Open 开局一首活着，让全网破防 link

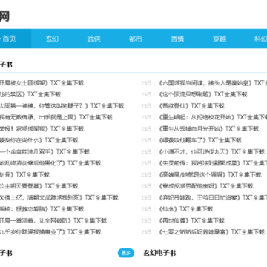pyautogui.click(x=53, y=220)
